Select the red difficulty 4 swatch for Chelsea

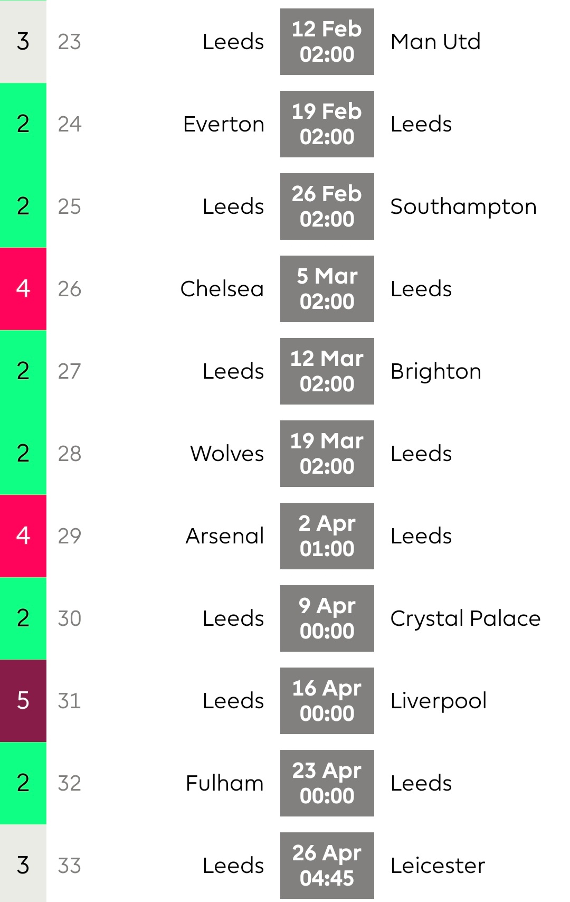[23, 289]
